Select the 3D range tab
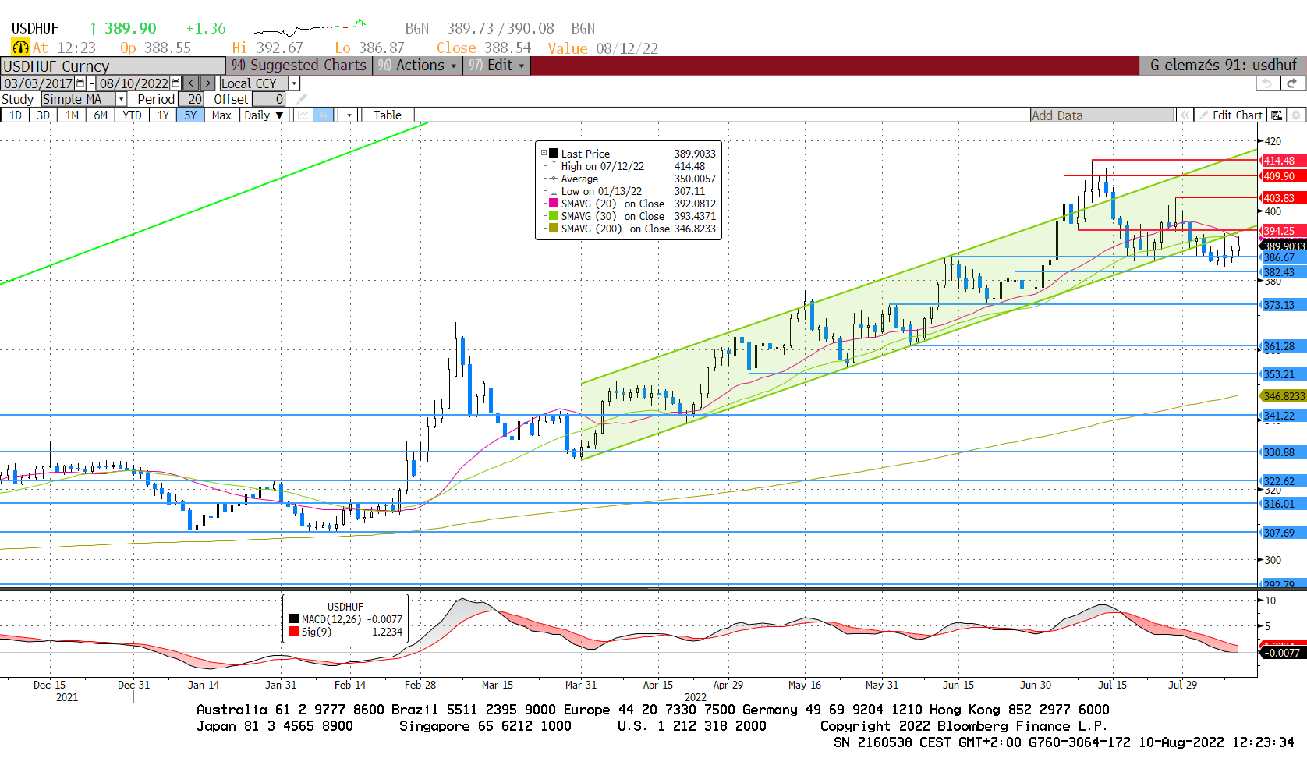The image size is (1307, 776). point(43,115)
